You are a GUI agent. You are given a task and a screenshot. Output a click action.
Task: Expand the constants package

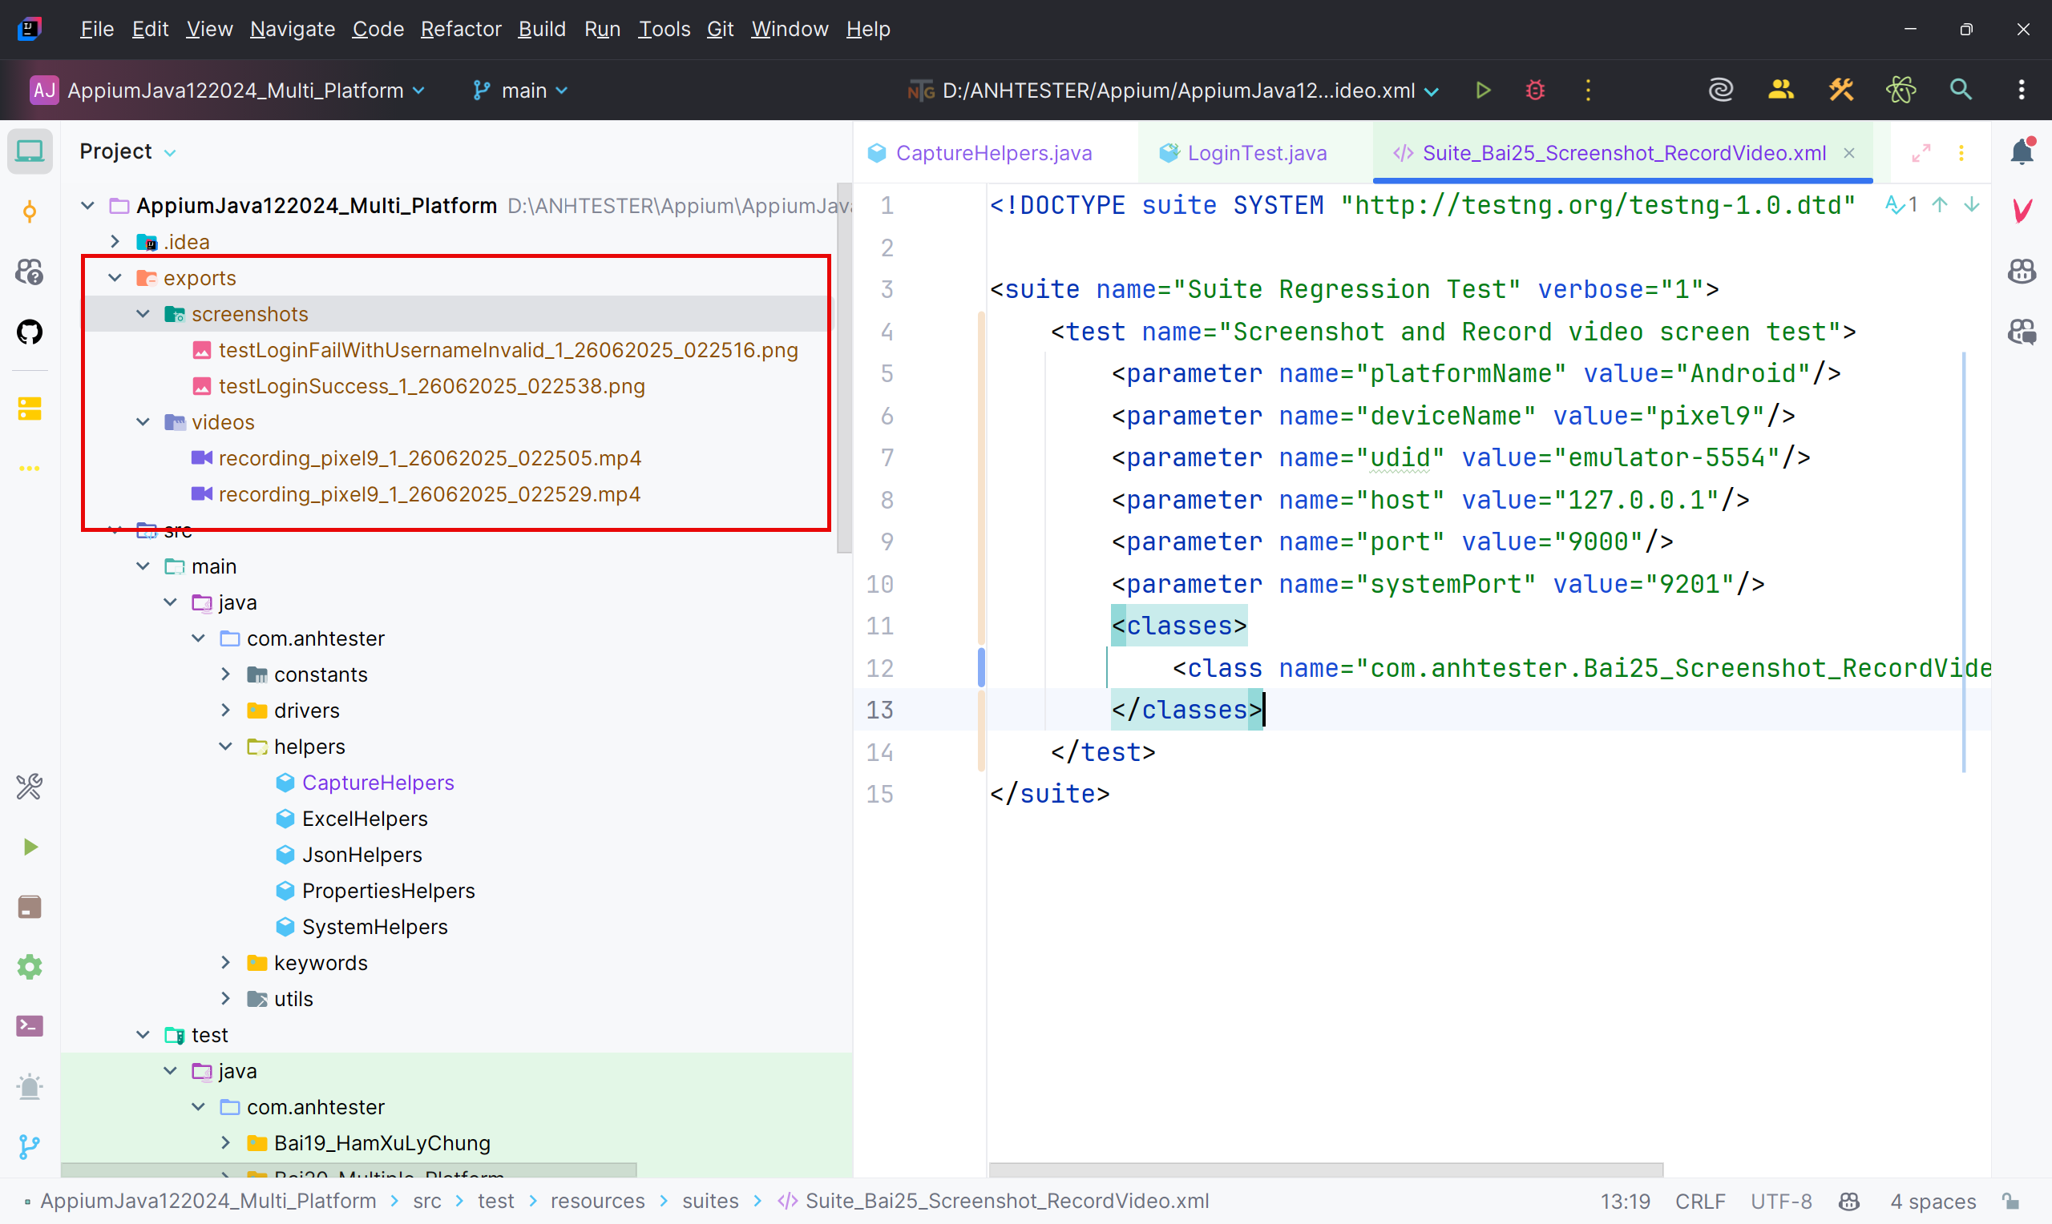coord(225,674)
